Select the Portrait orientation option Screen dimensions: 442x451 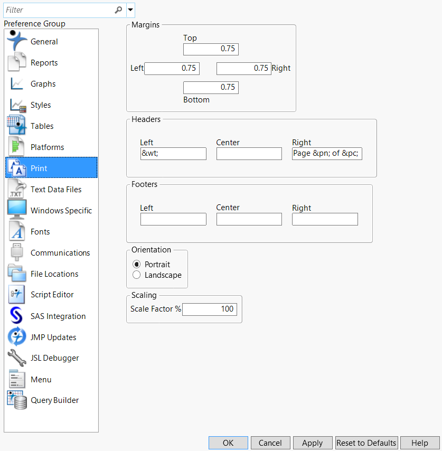137,264
